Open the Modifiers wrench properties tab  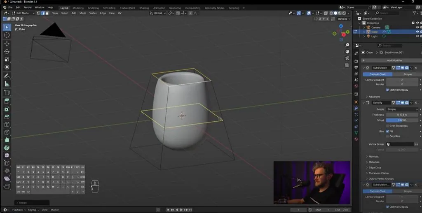tap(356, 108)
